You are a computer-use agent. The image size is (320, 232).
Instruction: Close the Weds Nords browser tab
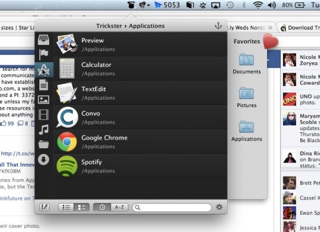270,28
